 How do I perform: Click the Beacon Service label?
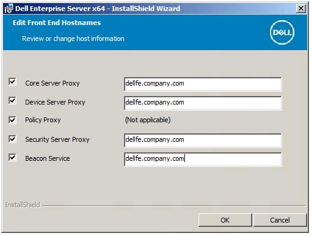point(48,158)
